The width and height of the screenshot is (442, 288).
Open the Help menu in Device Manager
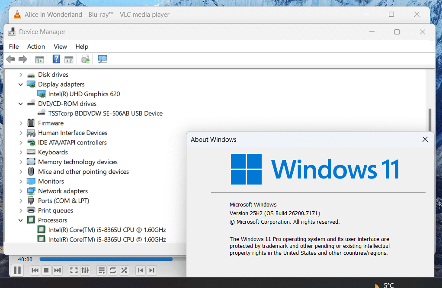click(x=82, y=47)
